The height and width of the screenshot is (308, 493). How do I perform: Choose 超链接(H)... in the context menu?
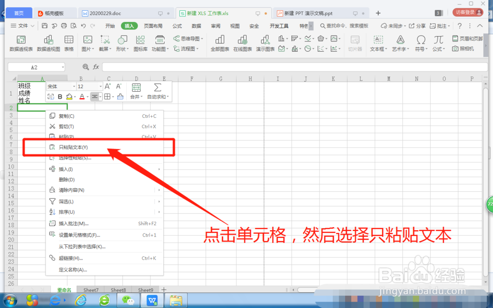coord(105,258)
